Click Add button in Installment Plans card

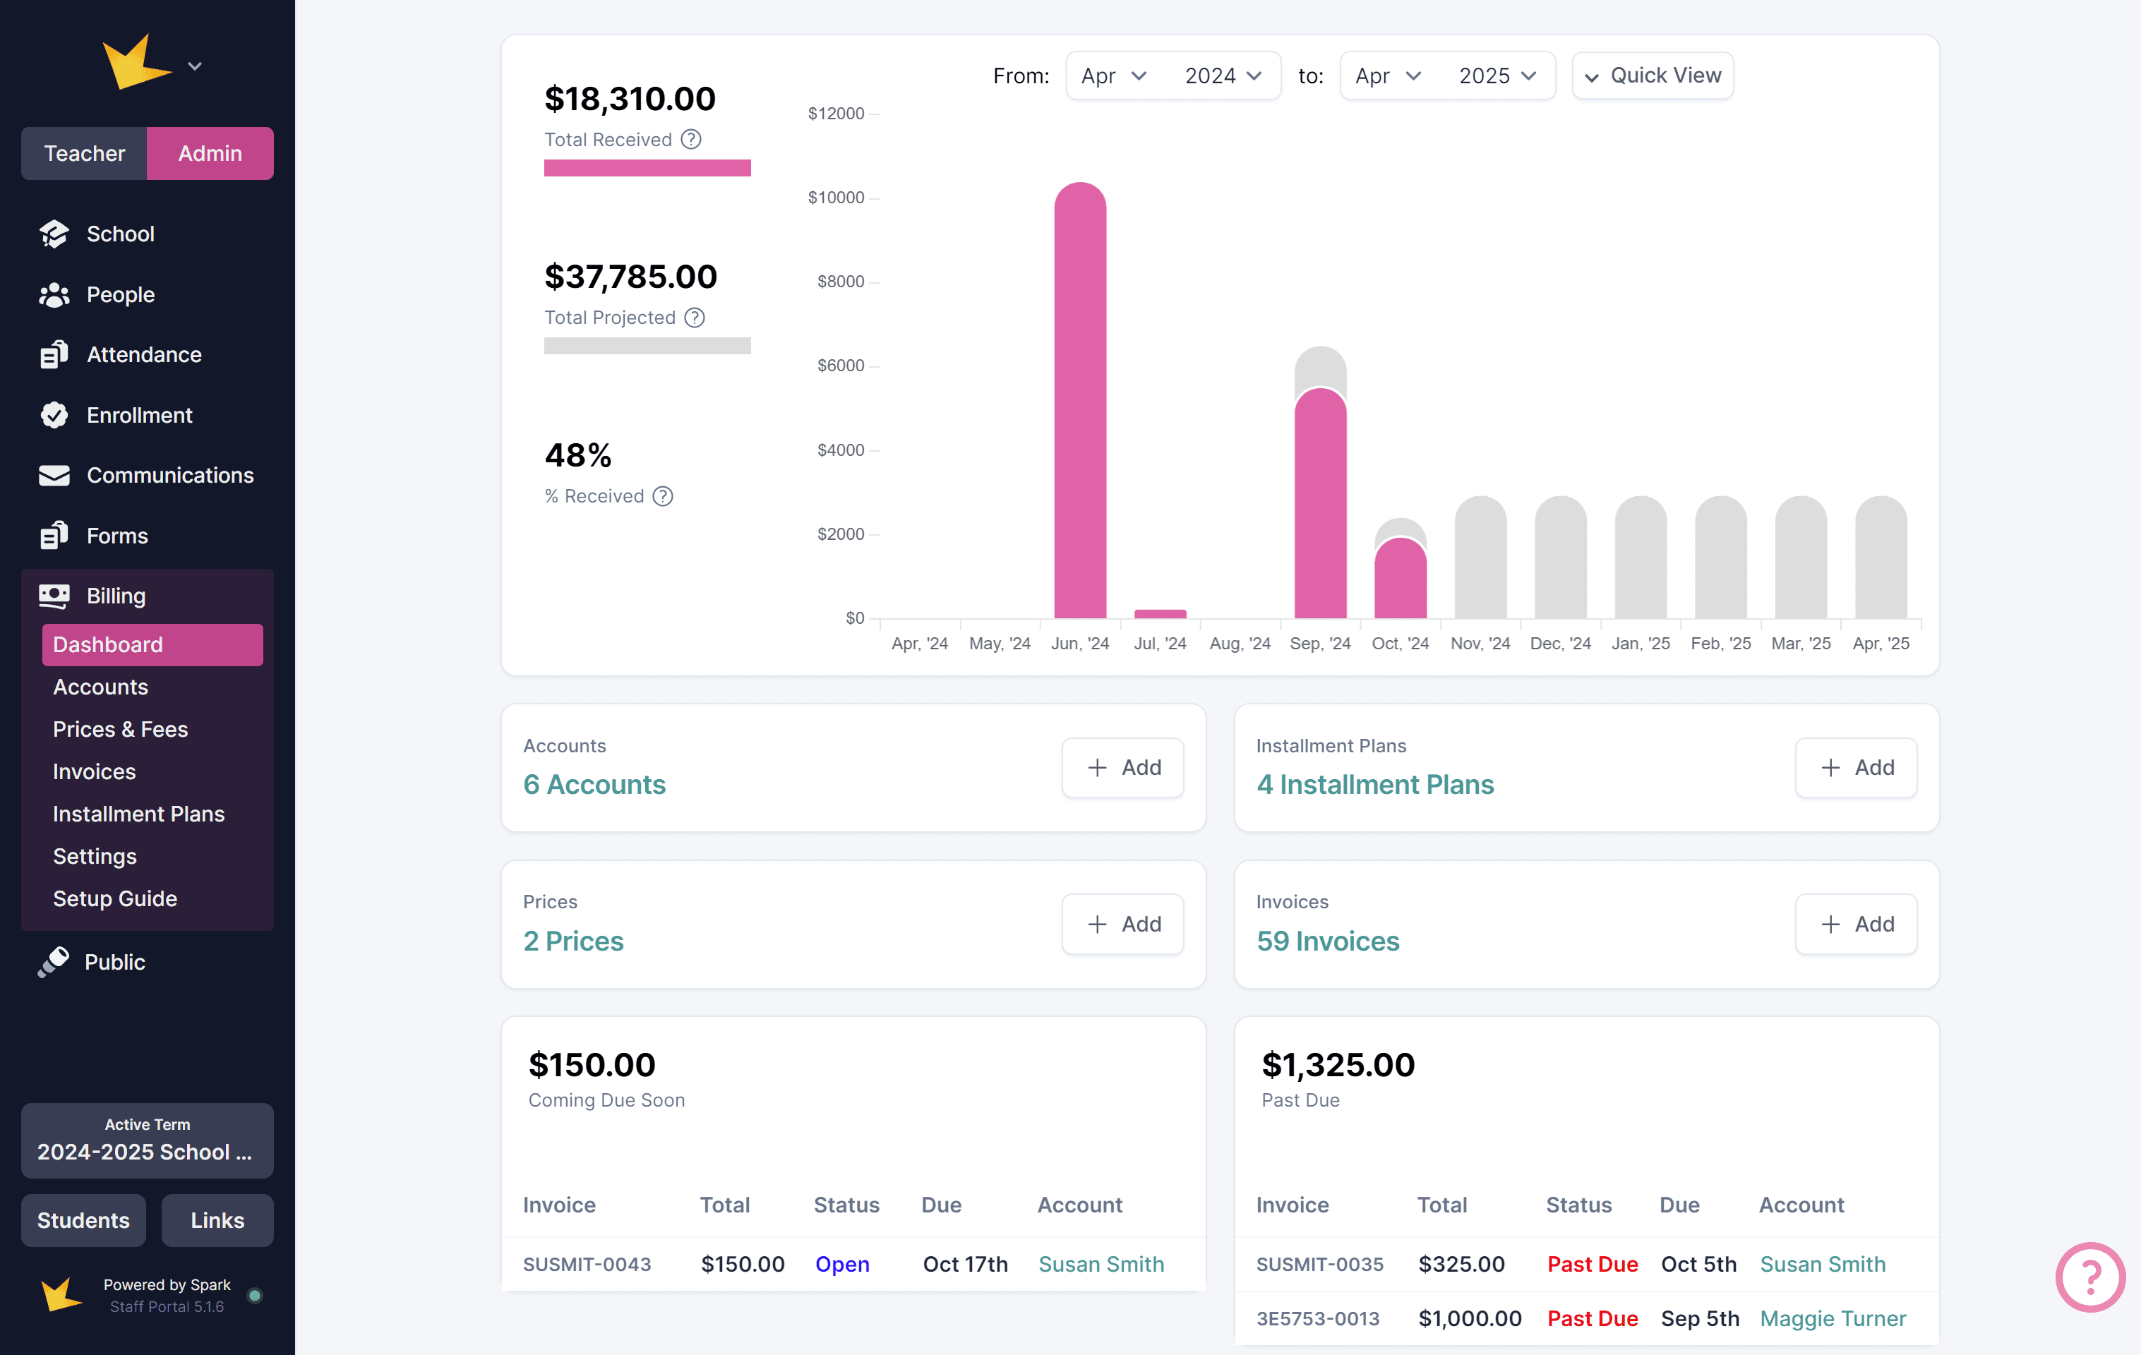pyautogui.click(x=1856, y=767)
